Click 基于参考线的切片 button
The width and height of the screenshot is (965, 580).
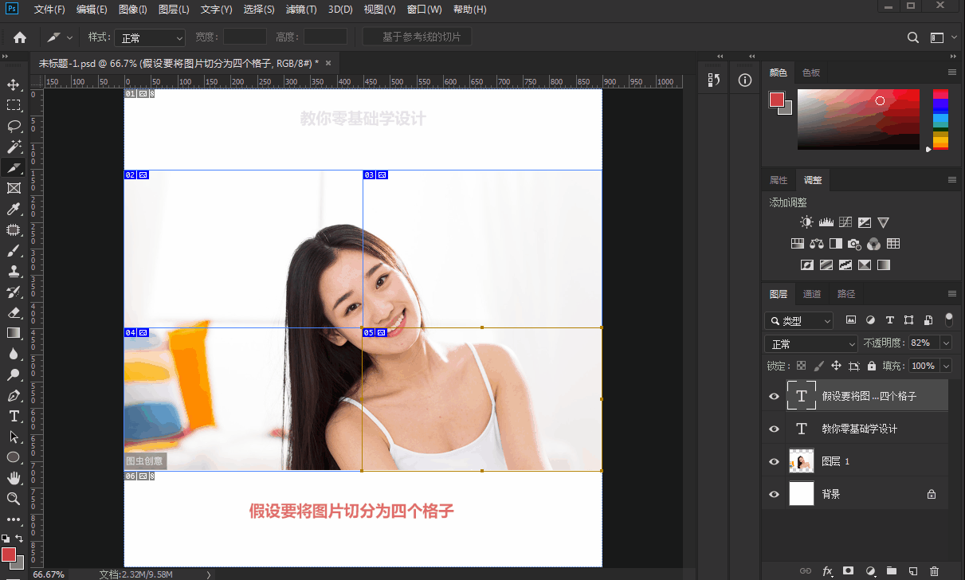click(x=418, y=37)
